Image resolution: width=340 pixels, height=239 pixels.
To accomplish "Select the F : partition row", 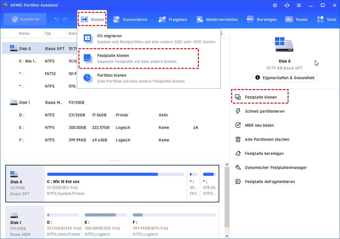I will [x=115, y=140].
